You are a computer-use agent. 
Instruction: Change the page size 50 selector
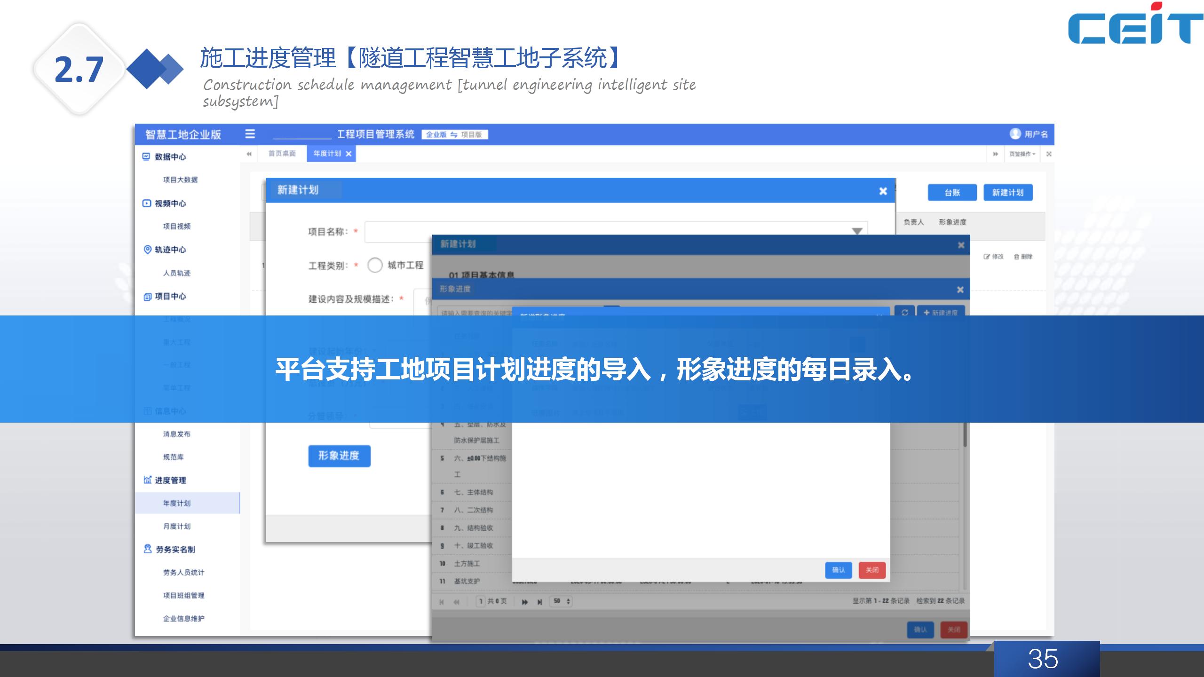pyautogui.click(x=562, y=601)
